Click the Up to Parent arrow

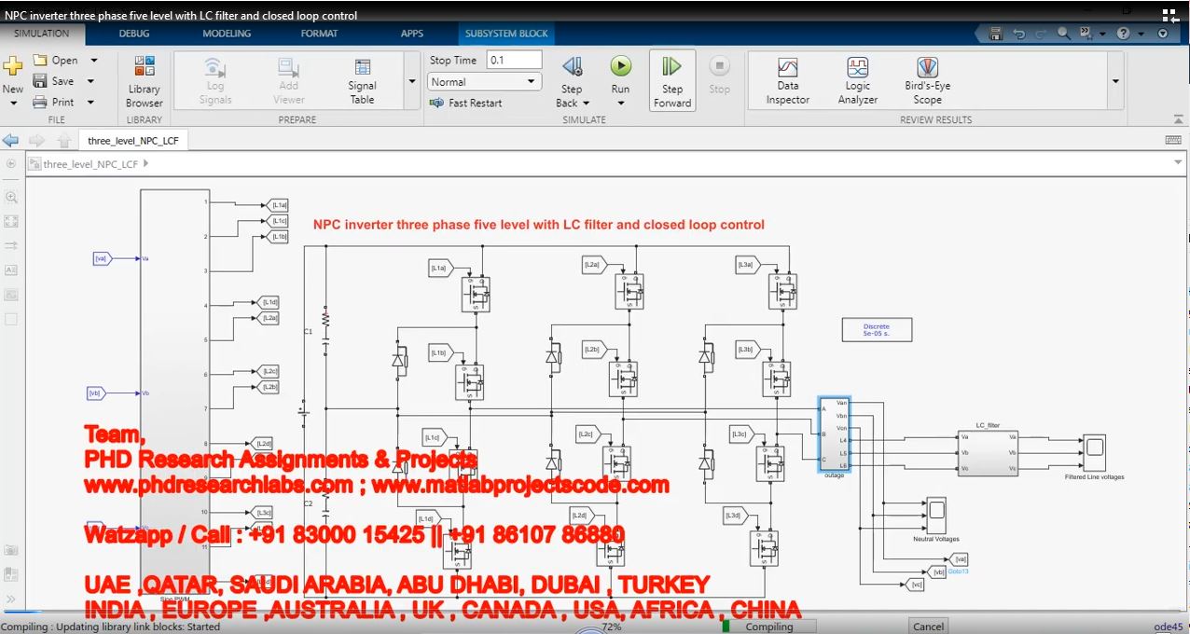tap(63, 141)
